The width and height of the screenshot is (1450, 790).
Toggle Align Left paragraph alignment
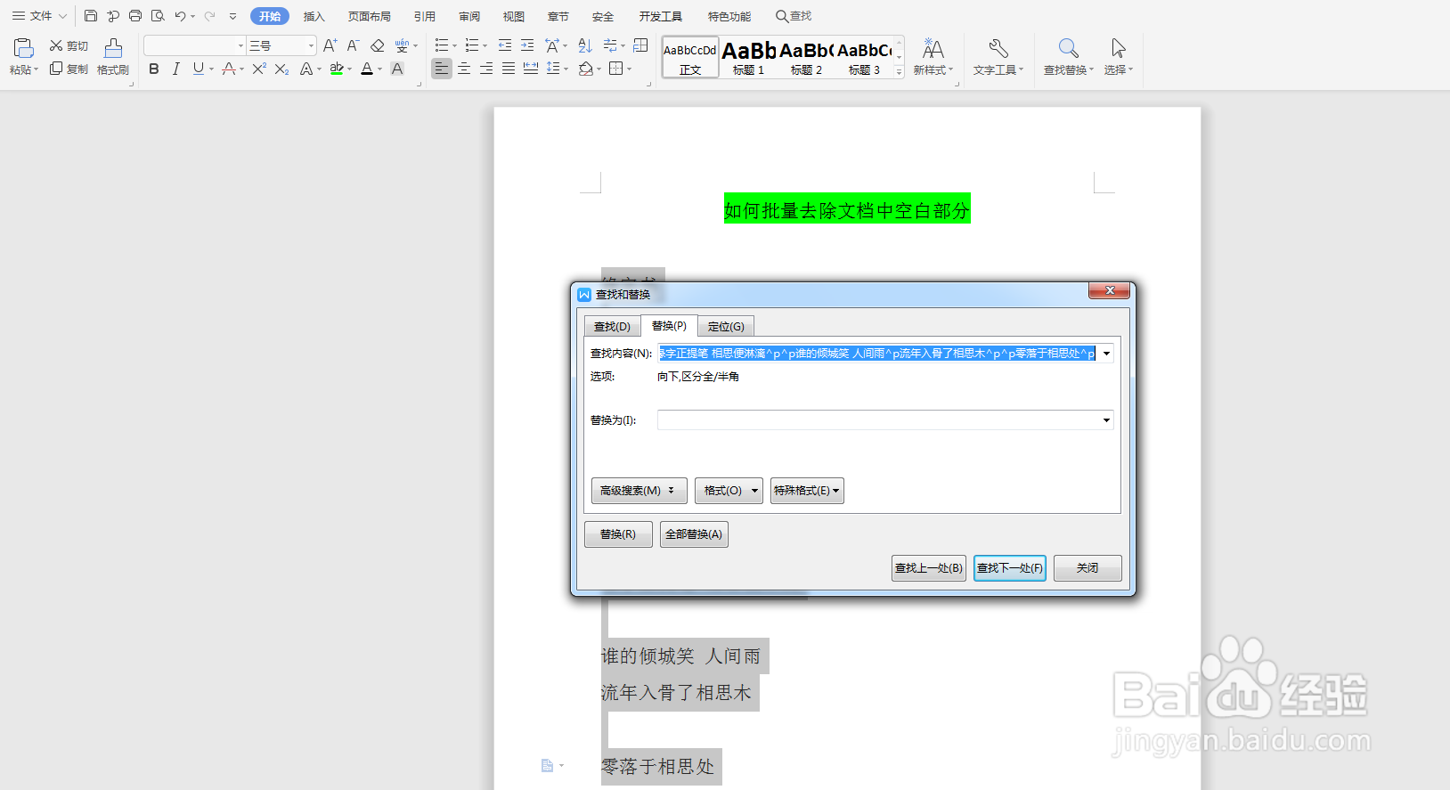point(442,69)
